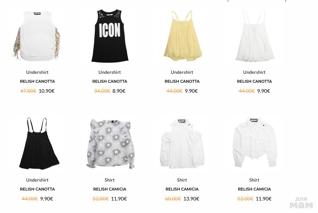
Task: Click the 8.90€ discounted price
Action: click(119, 91)
